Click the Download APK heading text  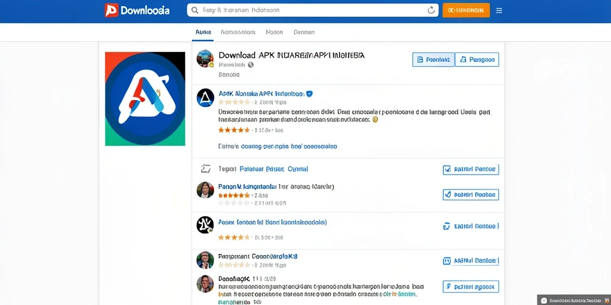click(291, 55)
